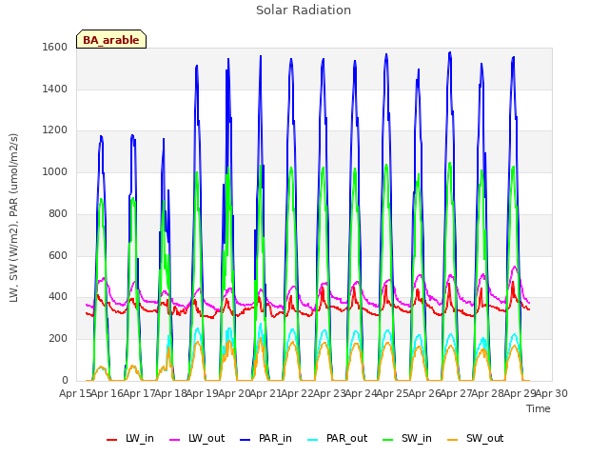Click the cyan PAR_out legend swatch

pyautogui.click(x=313, y=440)
